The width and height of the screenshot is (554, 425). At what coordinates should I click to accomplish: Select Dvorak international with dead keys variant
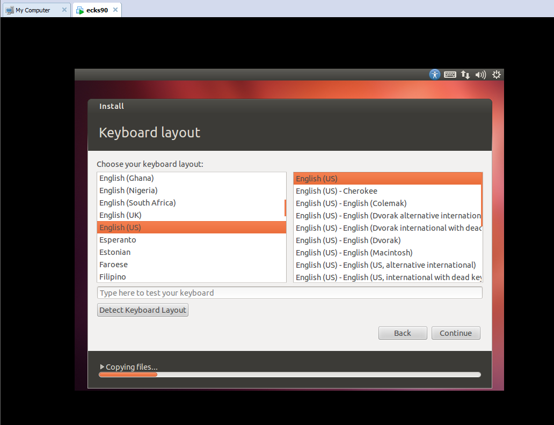(387, 228)
